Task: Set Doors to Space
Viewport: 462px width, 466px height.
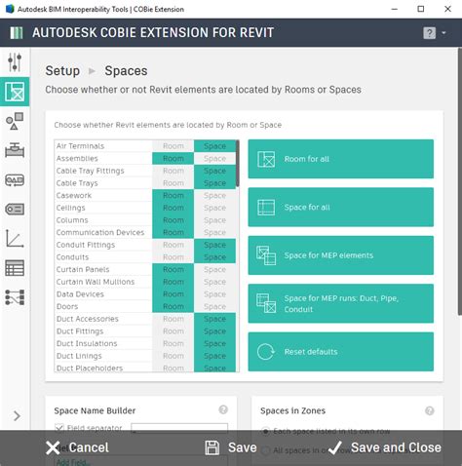Action: point(214,306)
